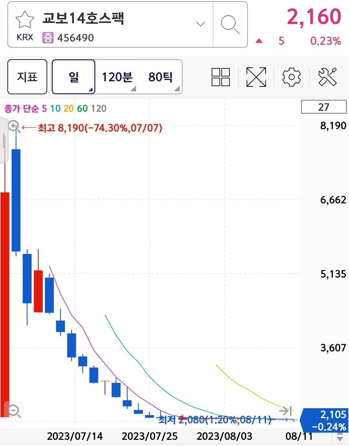Open 120분 period dropdown corner triangle

[133, 88]
